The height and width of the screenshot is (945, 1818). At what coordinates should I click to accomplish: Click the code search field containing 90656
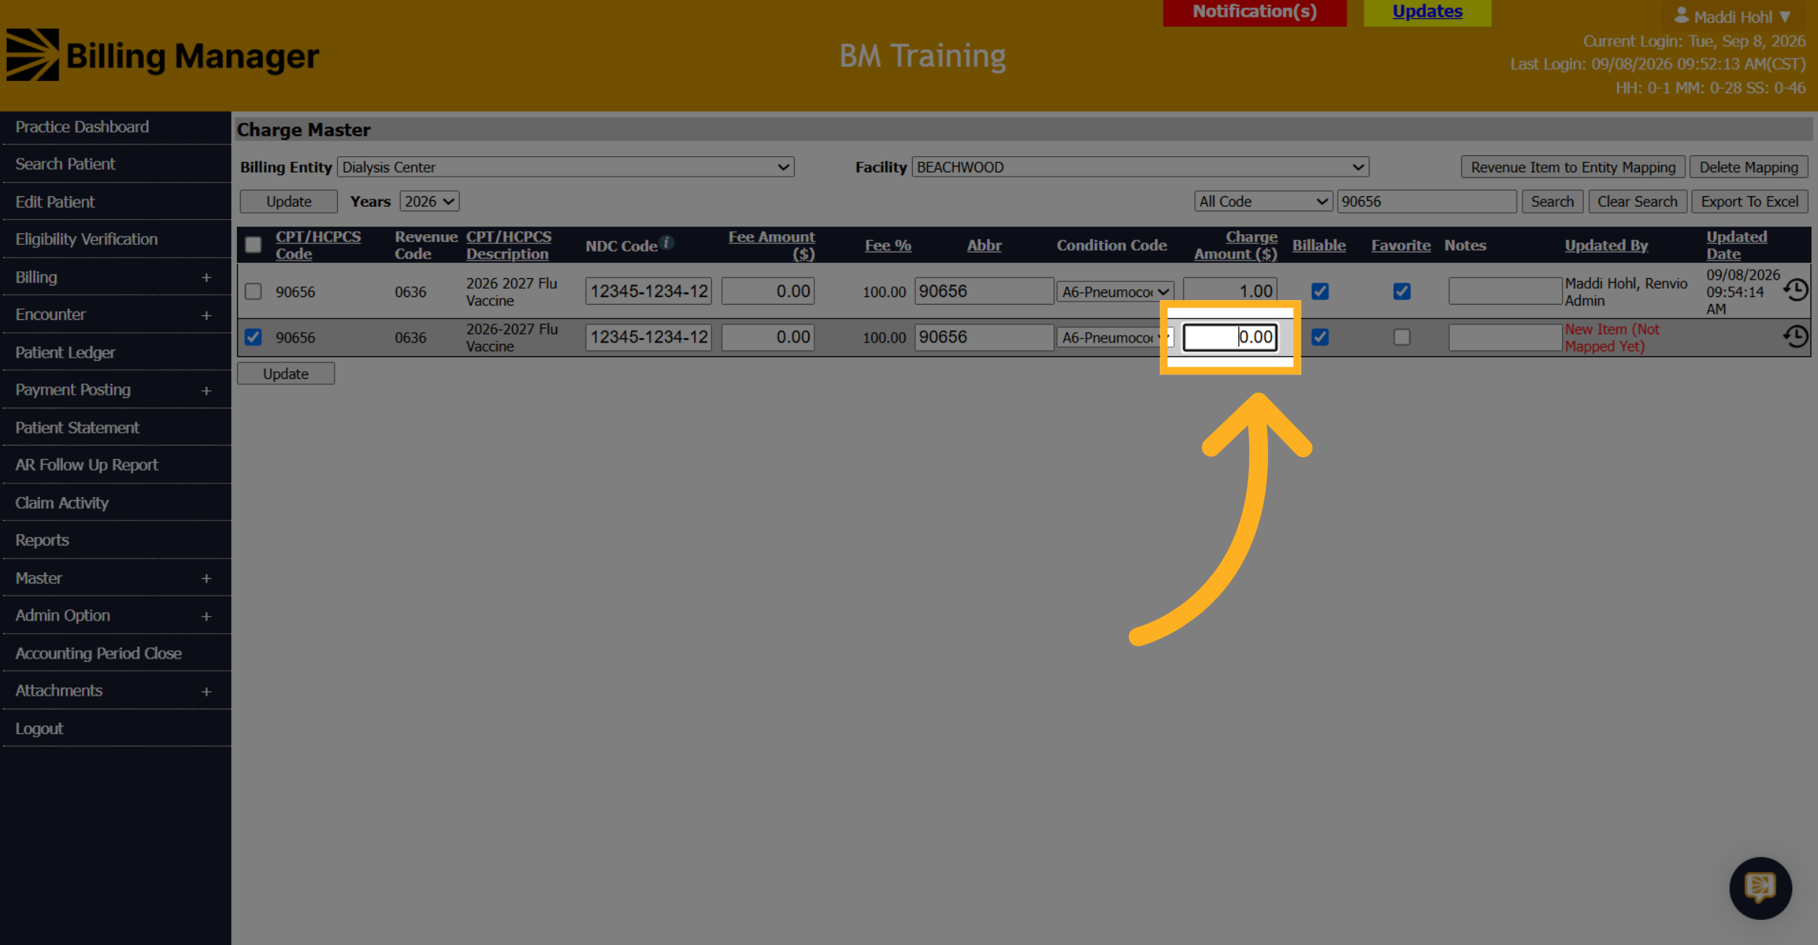(1426, 202)
